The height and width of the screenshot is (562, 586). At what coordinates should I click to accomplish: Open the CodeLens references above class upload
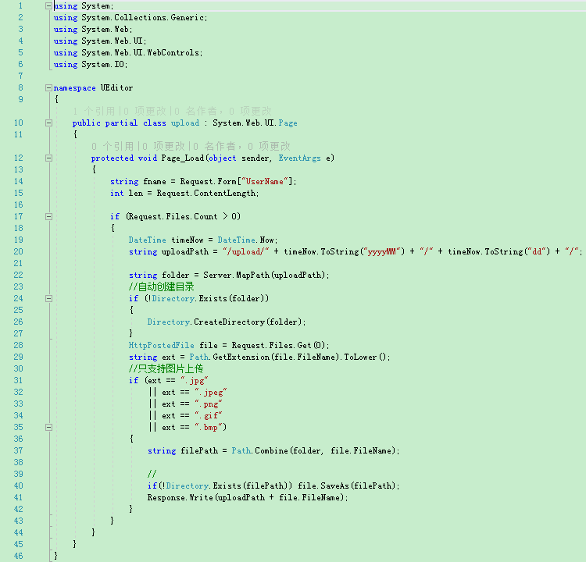(x=94, y=112)
